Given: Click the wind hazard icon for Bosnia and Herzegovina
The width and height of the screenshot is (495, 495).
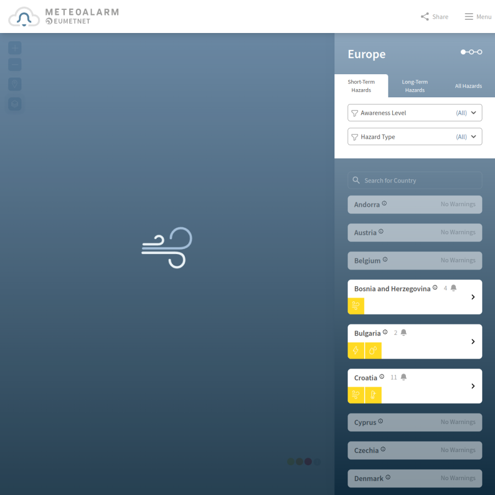Looking at the screenshot, I should click(x=356, y=306).
